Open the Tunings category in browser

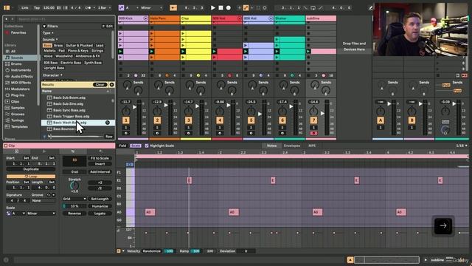pos(18,120)
